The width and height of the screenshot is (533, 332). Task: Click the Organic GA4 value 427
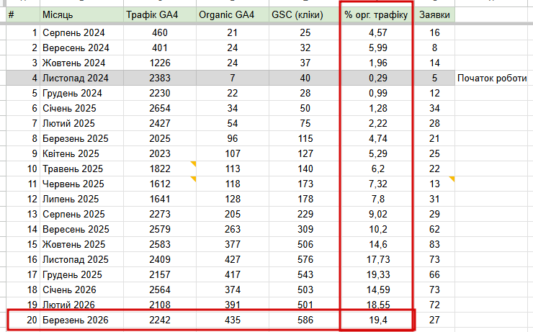tap(231, 259)
